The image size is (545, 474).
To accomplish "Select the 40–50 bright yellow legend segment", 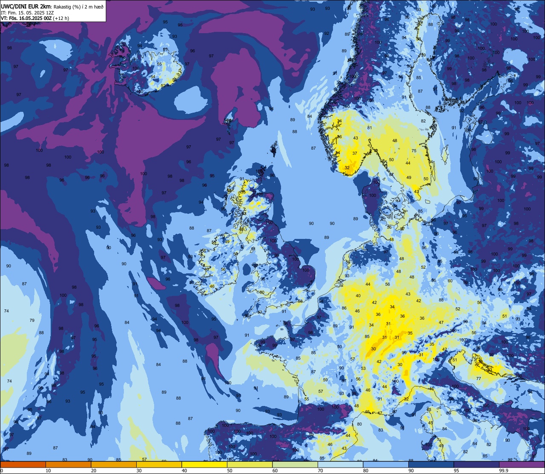I will (204, 464).
